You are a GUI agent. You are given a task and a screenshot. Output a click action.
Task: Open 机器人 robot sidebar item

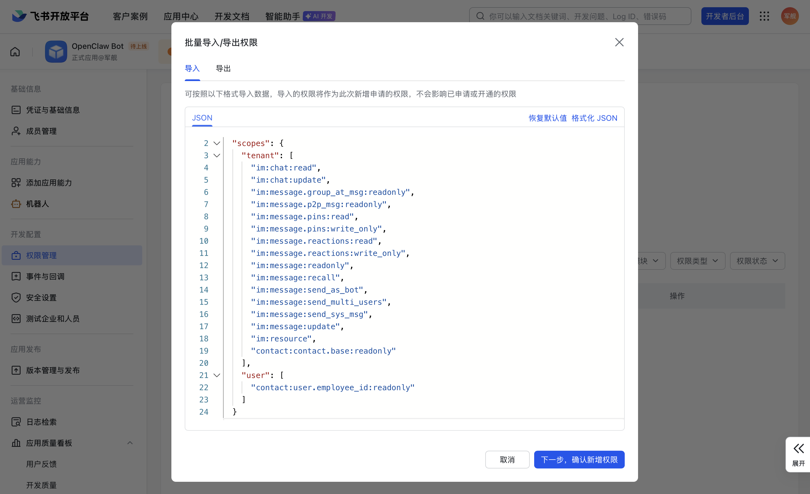tap(37, 204)
